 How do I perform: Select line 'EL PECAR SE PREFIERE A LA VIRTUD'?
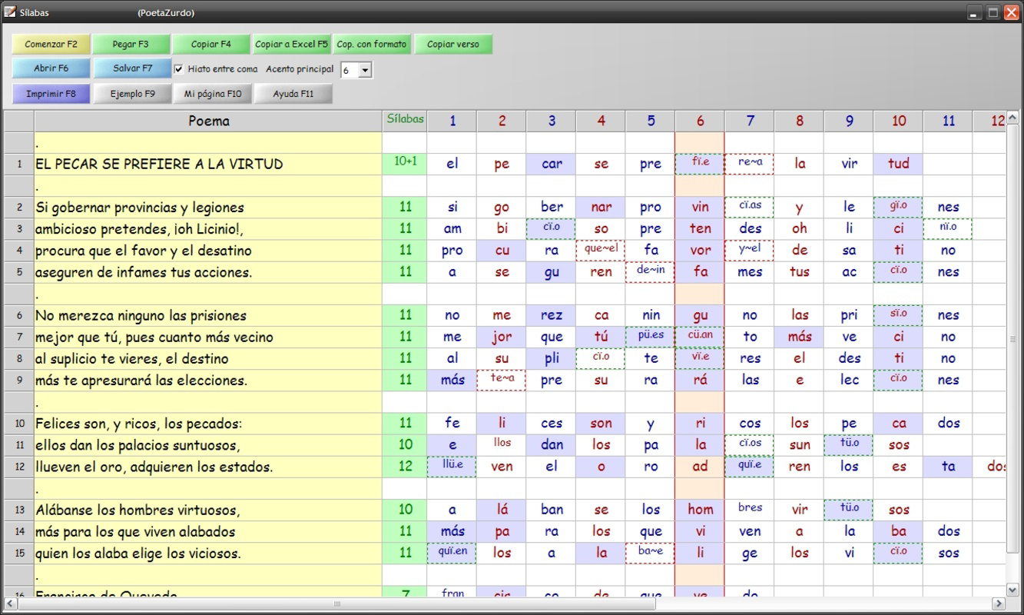208,164
